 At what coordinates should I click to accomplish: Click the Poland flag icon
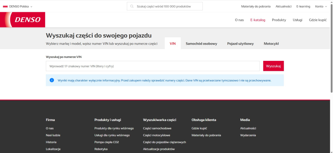click(x=5, y=6)
